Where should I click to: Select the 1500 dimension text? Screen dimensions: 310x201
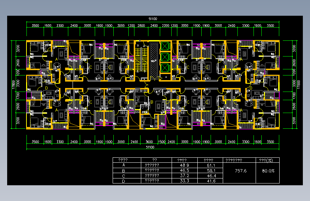click(162, 142)
